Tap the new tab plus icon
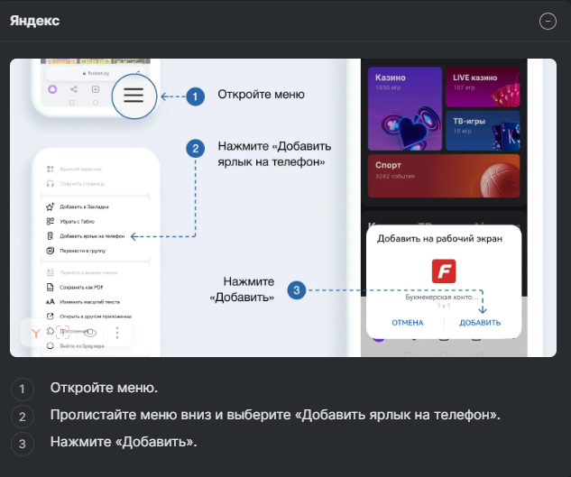571x477 pixels. pos(96,89)
